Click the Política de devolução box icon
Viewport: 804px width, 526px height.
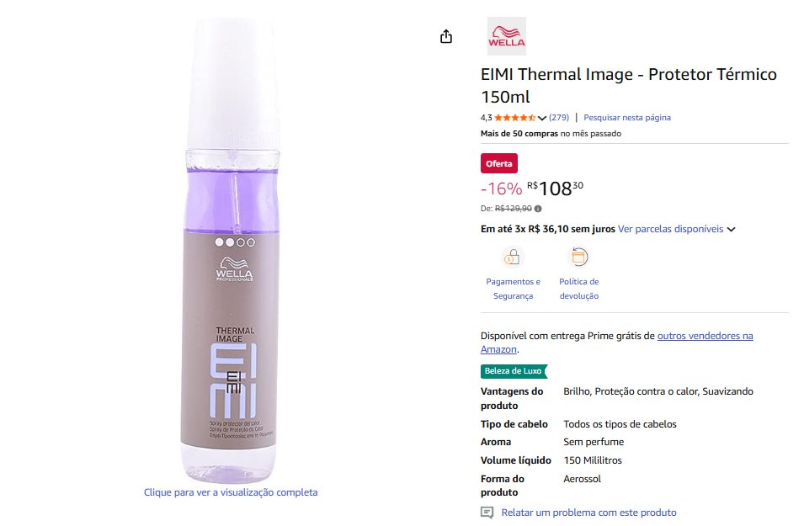tap(579, 257)
